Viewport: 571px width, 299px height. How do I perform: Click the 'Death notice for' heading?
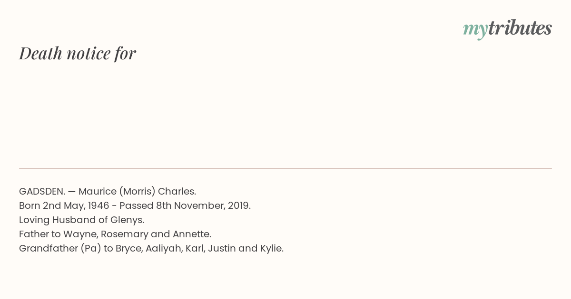coord(78,54)
